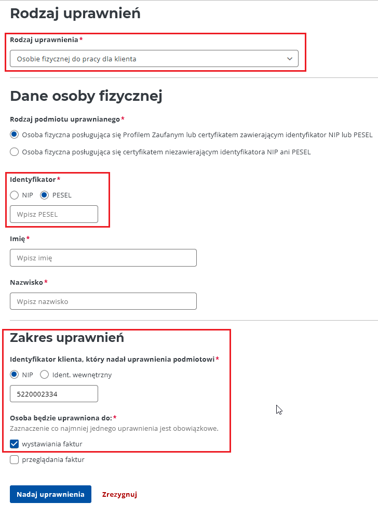Enable the przeglądania faktur checkbox
The image size is (378, 529).
pos(15,459)
